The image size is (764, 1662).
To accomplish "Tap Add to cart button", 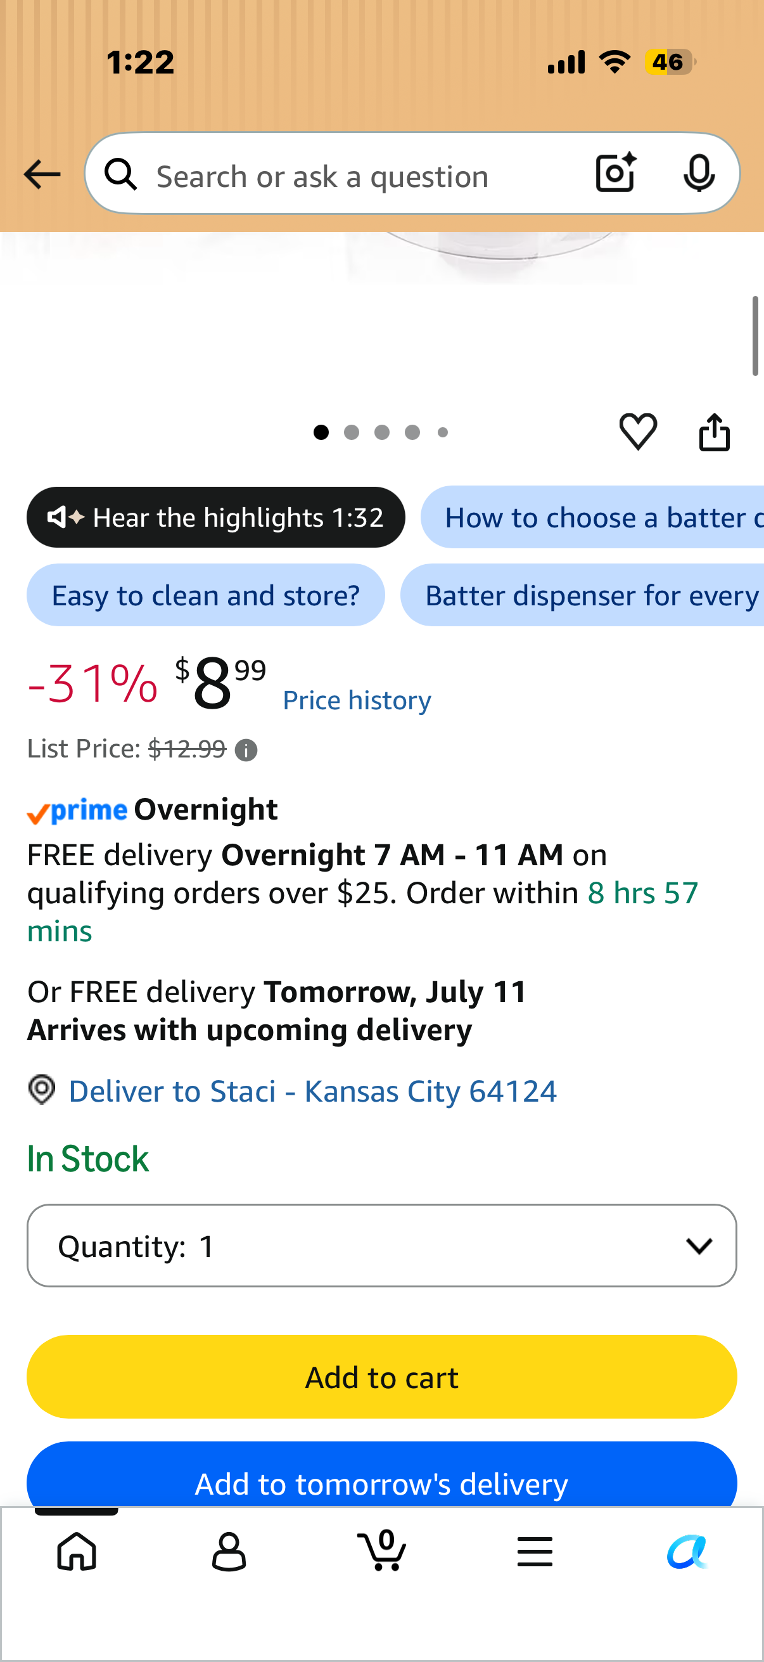I will [x=381, y=1377].
